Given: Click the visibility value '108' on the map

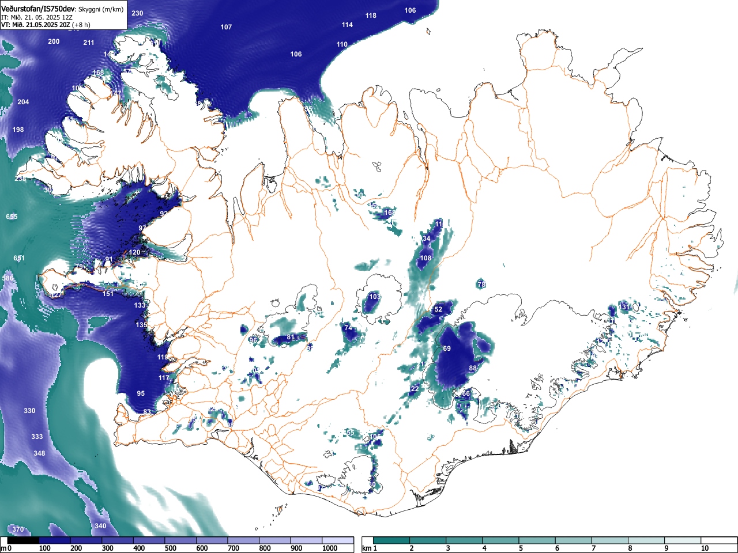Looking at the screenshot, I should pyautogui.click(x=426, y=258).
